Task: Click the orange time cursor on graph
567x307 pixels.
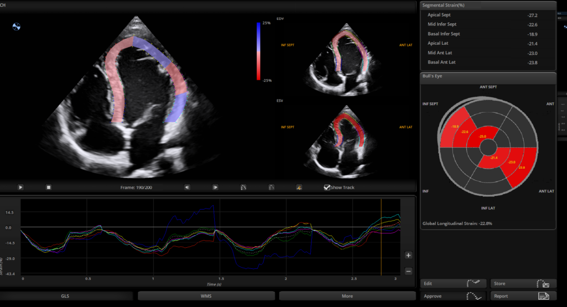Action: coord(381,237)
